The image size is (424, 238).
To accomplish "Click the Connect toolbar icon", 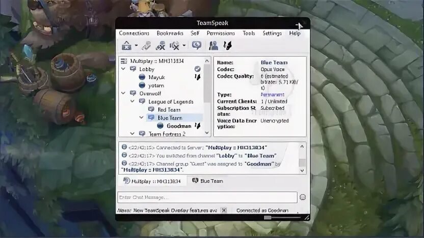I will click(x=126, y=46).
